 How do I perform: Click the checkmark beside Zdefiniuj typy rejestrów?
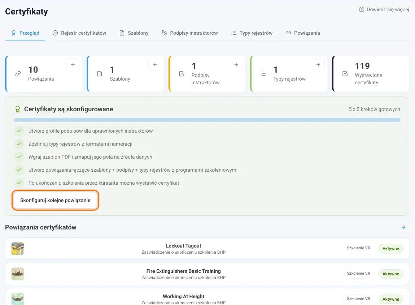(19, 143)
